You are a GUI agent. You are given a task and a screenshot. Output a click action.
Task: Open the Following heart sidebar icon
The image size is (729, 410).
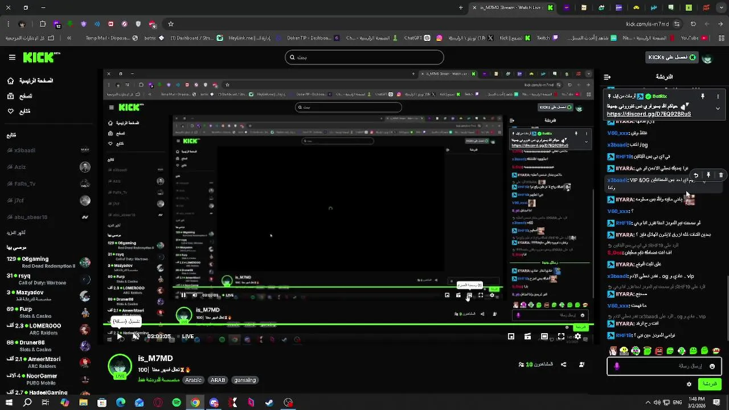coord(10,111)
